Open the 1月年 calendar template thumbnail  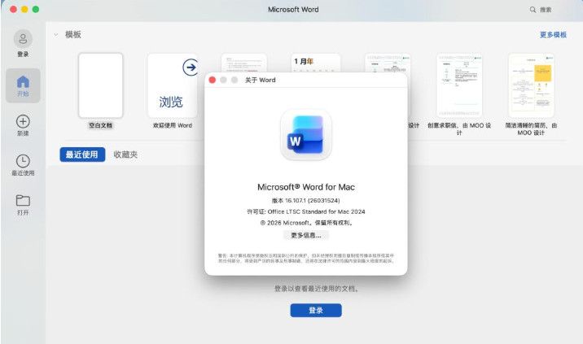pyautogui.click(x=315, y=63)
